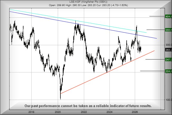Click the horizontal target line beside 404.8

coord(157,16)
